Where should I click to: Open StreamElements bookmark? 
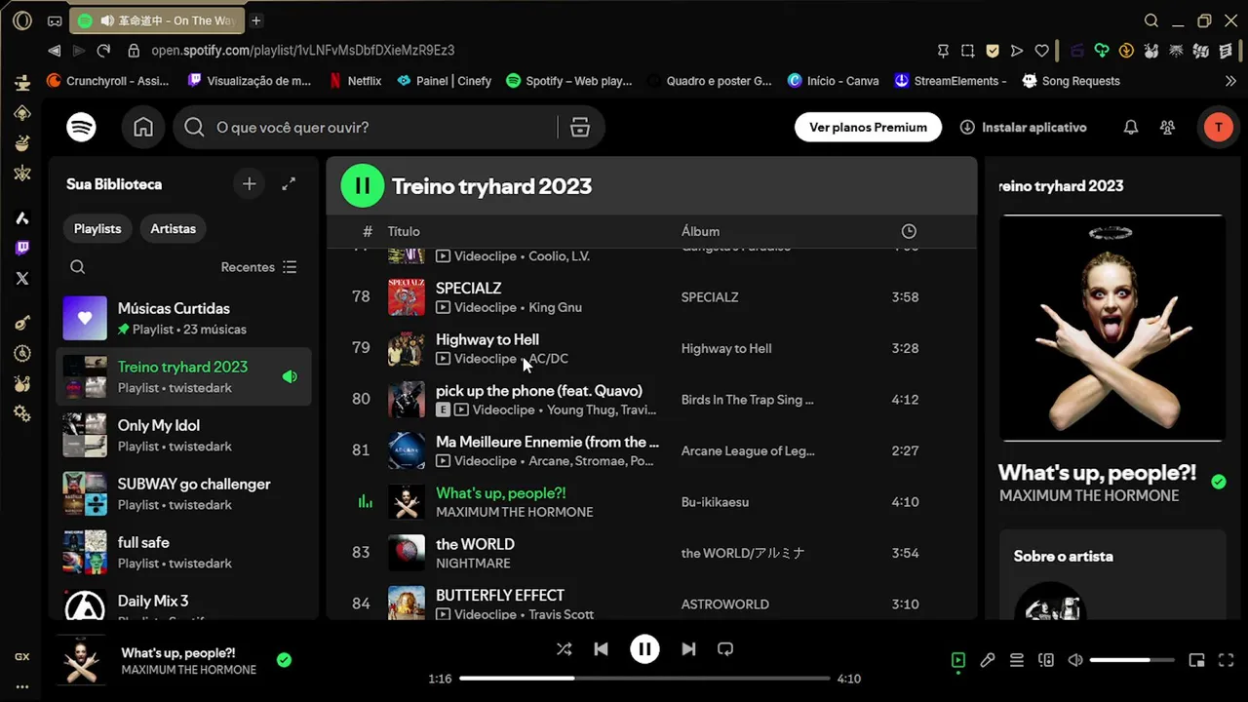click(x=950, y=81)
